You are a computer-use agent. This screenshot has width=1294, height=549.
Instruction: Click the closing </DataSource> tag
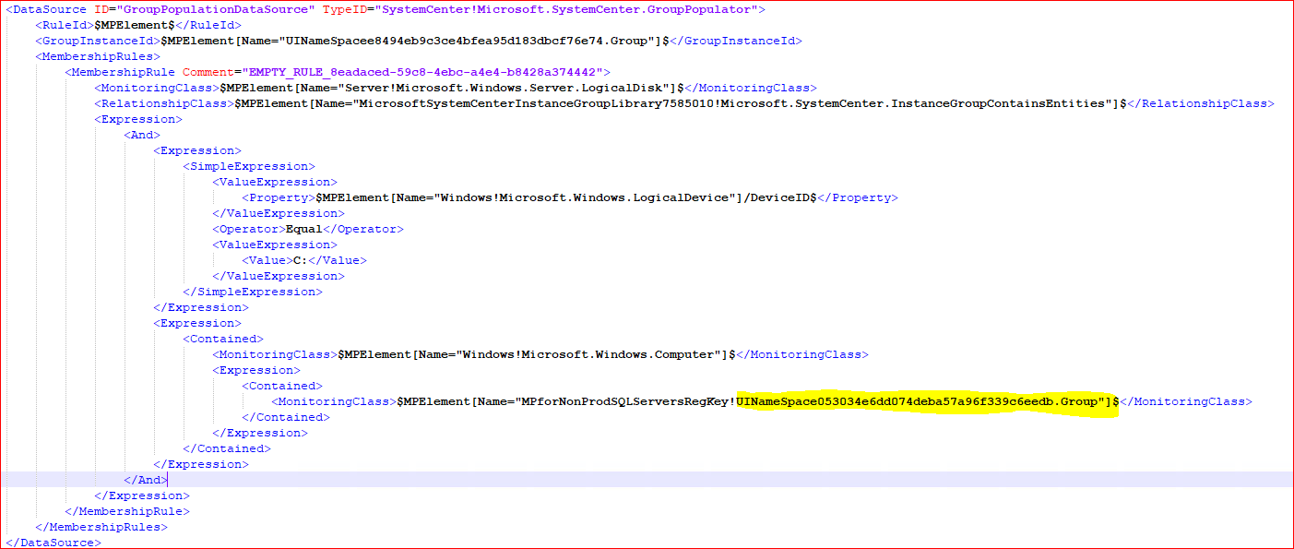pyautogui.click(x=53, y=542)
